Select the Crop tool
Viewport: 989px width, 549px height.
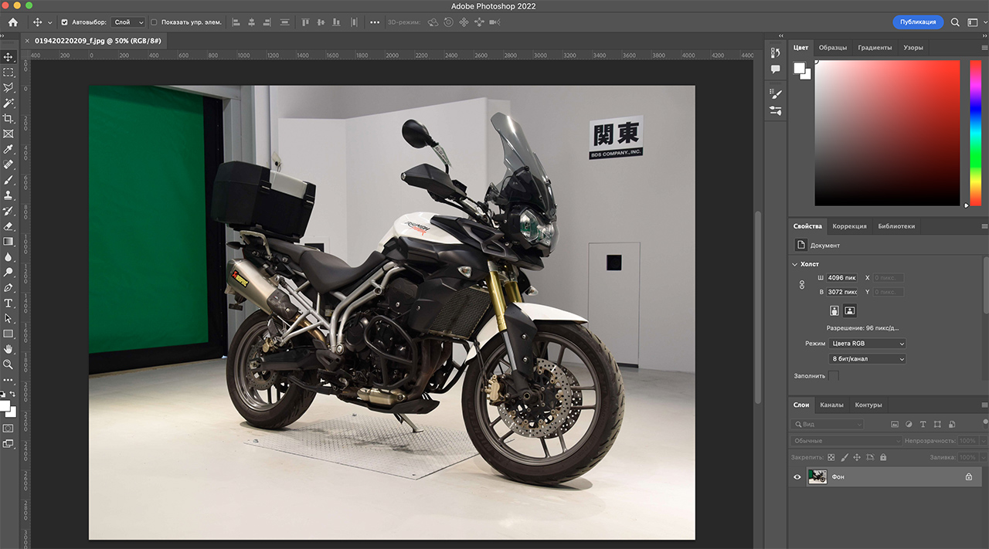pyautogui.click(x=8, y=118)
